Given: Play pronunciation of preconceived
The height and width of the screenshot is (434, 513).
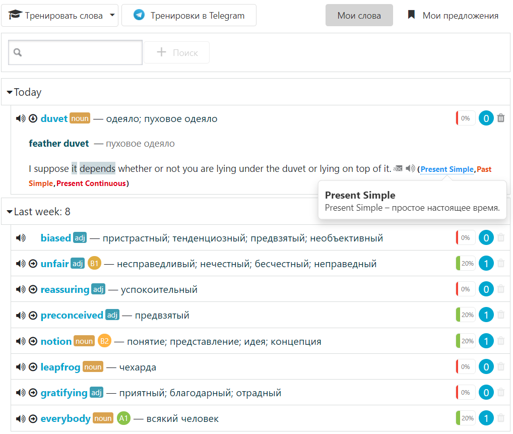Looking at the screenshot, I should point(21,315).
